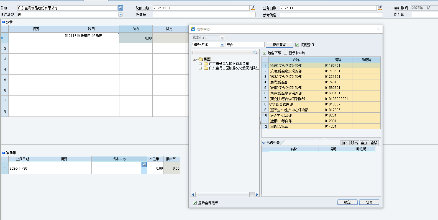Open the 凭证类型 dropdown
This screenshot has height=220, width=438.
pos(121,15)
